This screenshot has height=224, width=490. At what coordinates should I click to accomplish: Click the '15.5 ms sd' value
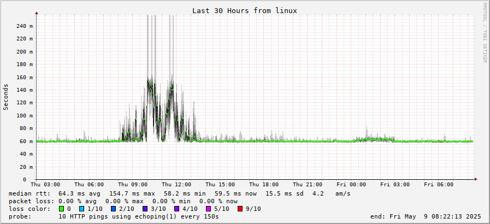click(285, 194)
